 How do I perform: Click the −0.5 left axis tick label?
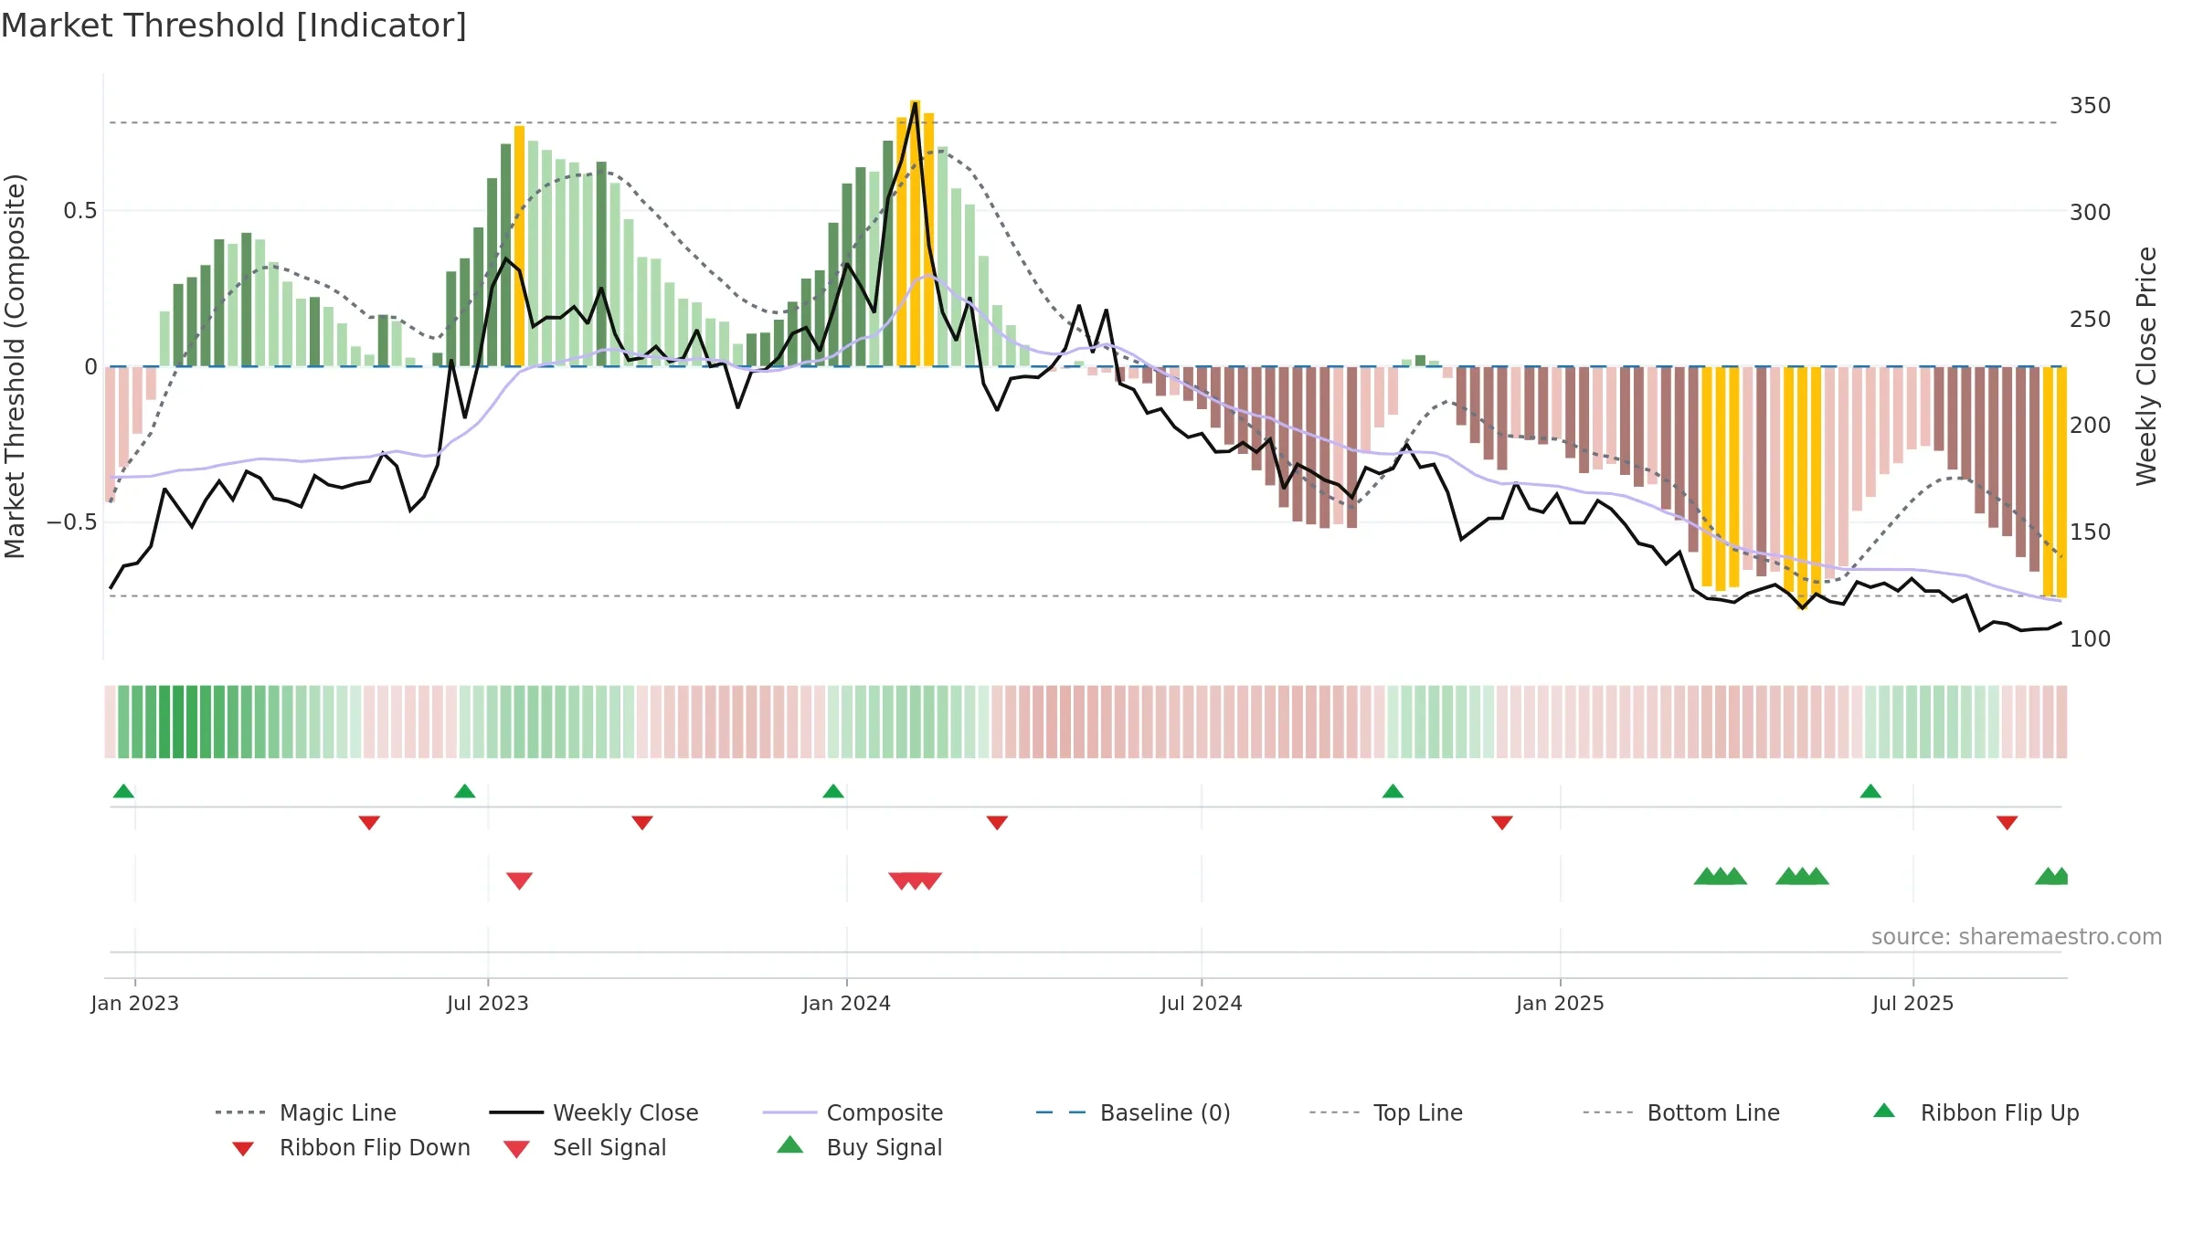[x=72, y=522]
